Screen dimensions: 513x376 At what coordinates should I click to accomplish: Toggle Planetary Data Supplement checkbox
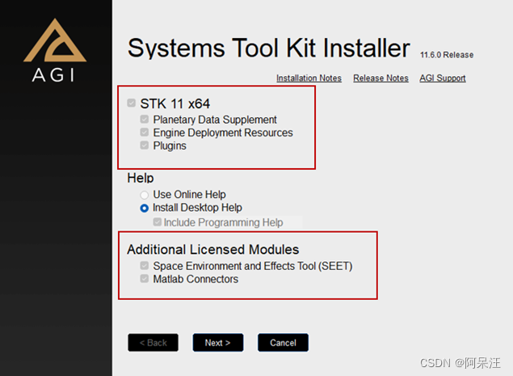(145, 119)
